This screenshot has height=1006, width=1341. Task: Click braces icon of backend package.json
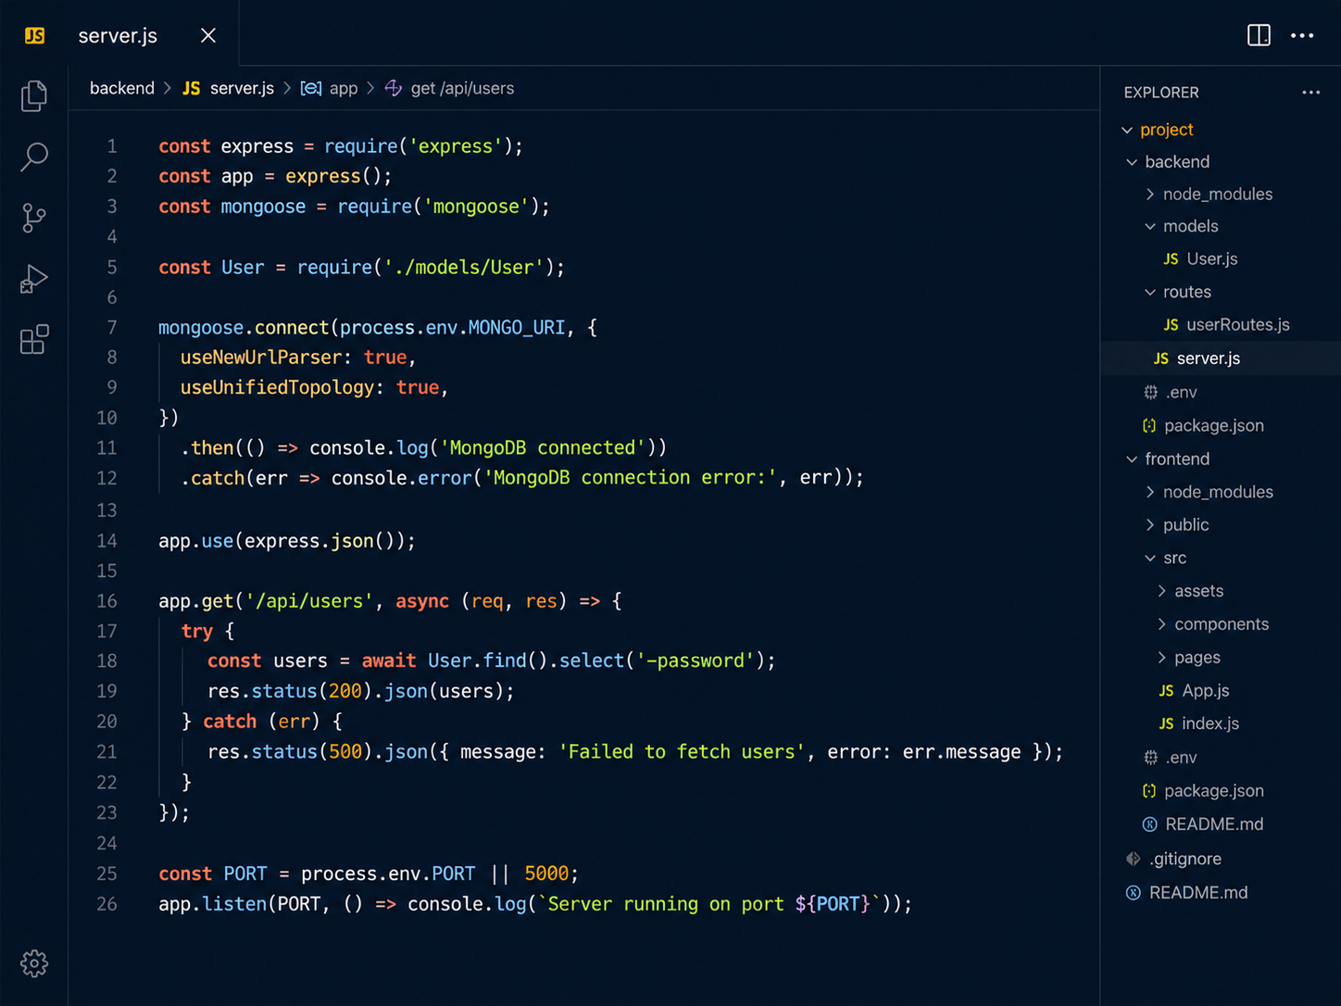tap(1149, 426)
